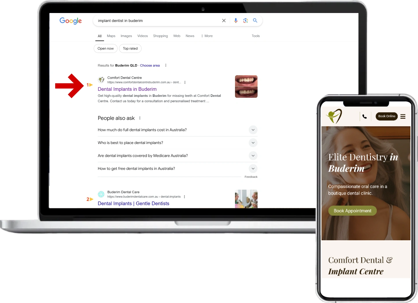Start voice search with the microphone icon
This screenshot has height=303, width=418.
(x=236, y=21)
